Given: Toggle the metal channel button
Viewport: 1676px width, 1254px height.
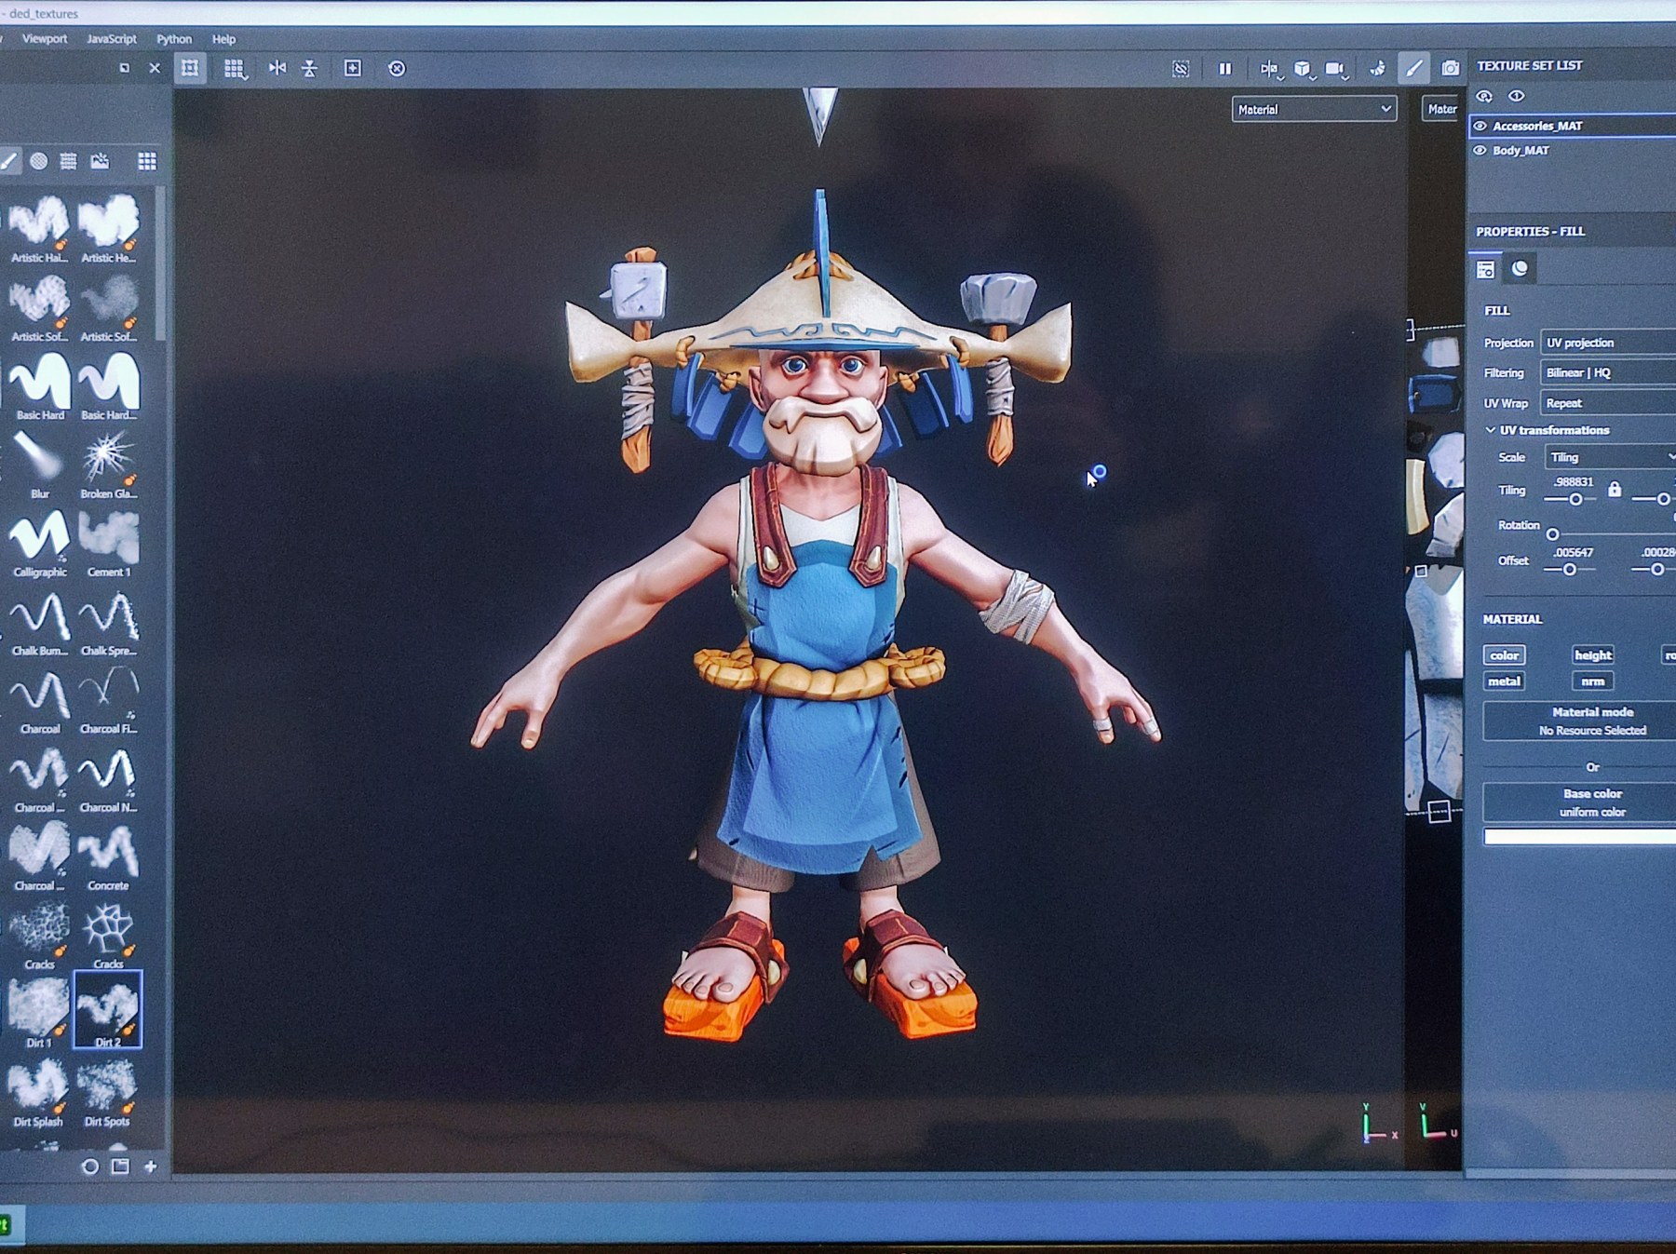Looking at the screenshot, I should coord(1504,681).
